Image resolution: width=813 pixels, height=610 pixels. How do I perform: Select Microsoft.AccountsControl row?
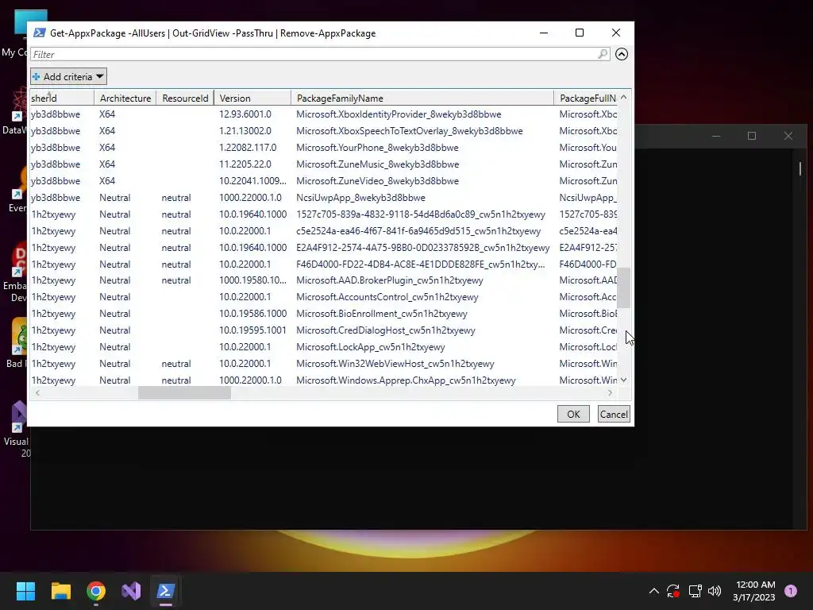click(324, 297)
